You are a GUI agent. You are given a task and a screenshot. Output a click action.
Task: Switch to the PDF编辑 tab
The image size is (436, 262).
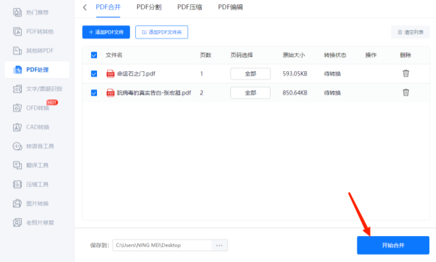tap(230, 8)
